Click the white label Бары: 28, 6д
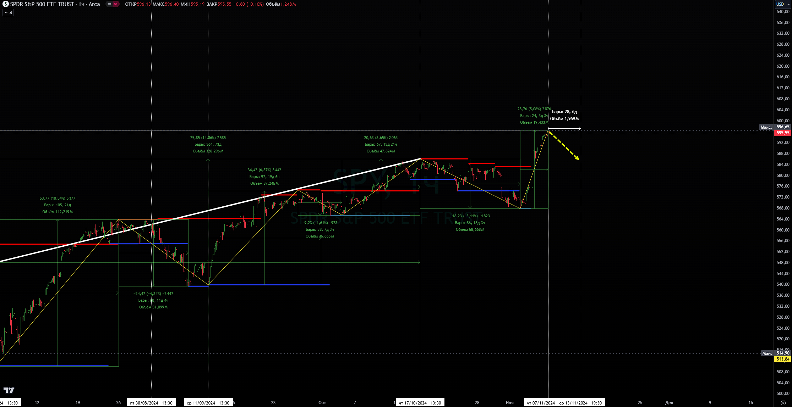The width and height of the screenshot is (792, 407). click(x=564, y=112)
